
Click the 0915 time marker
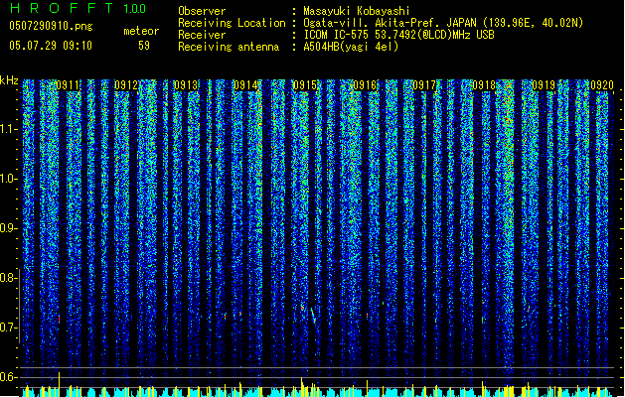coord(305,85)
